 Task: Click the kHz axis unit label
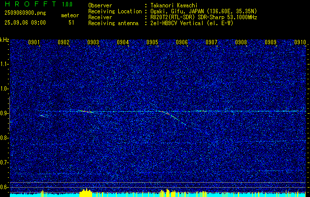[x=4, y=40]
